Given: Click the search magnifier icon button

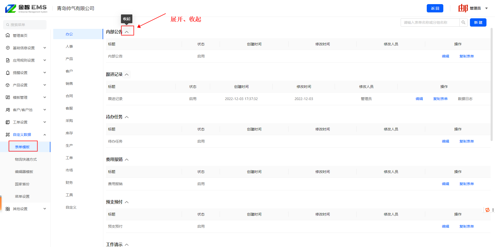Looking at the screenshot, I should (x=463, y=22).
